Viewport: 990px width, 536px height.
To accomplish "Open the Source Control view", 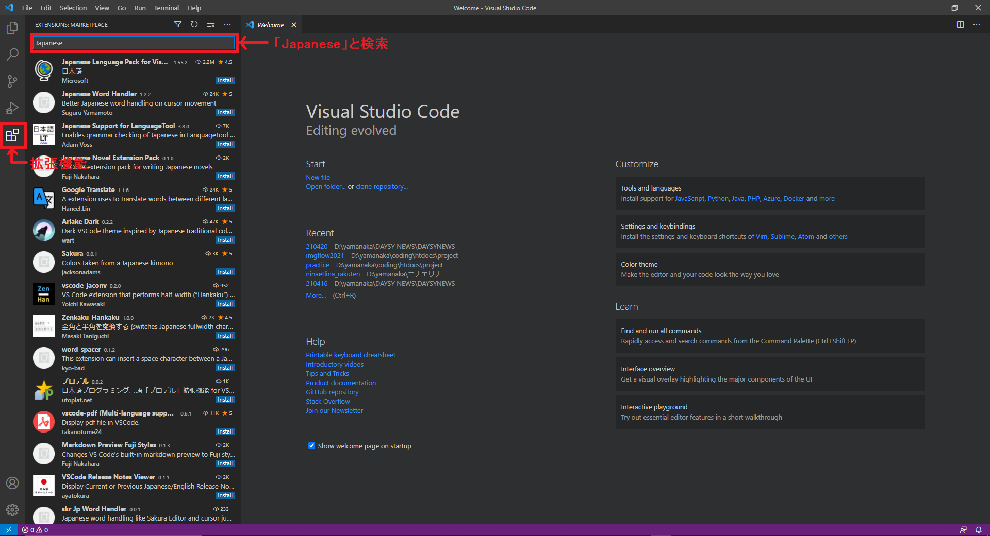I will pyautogui.click(x=12, y=81).
